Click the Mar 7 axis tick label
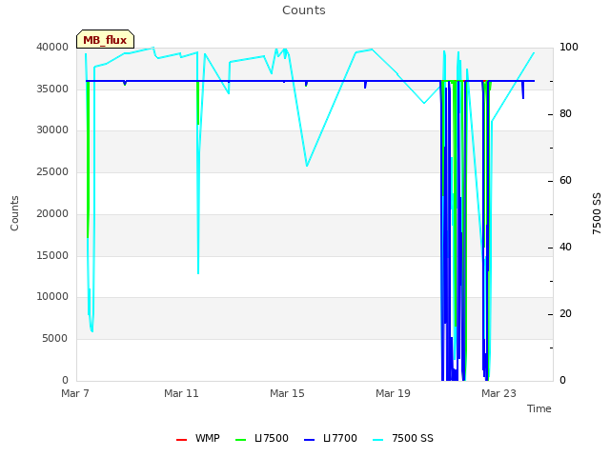This screenshot has width=610, height=457. (75, 393)
